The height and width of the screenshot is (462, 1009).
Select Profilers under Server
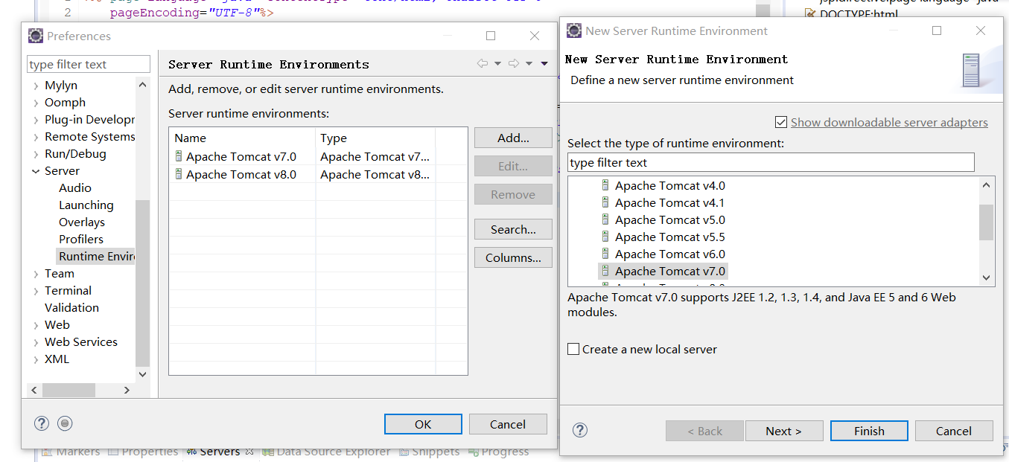(x=81, y=240)
